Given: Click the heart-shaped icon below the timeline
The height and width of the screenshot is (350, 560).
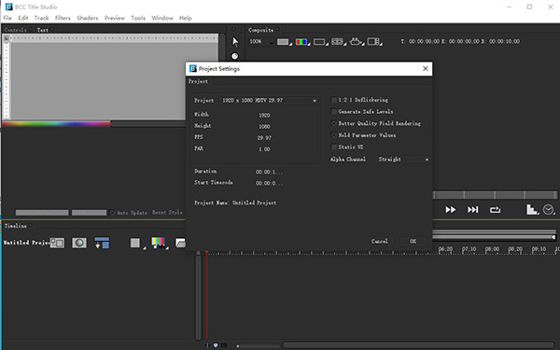Looking at the screenshot, I should 216,345.
